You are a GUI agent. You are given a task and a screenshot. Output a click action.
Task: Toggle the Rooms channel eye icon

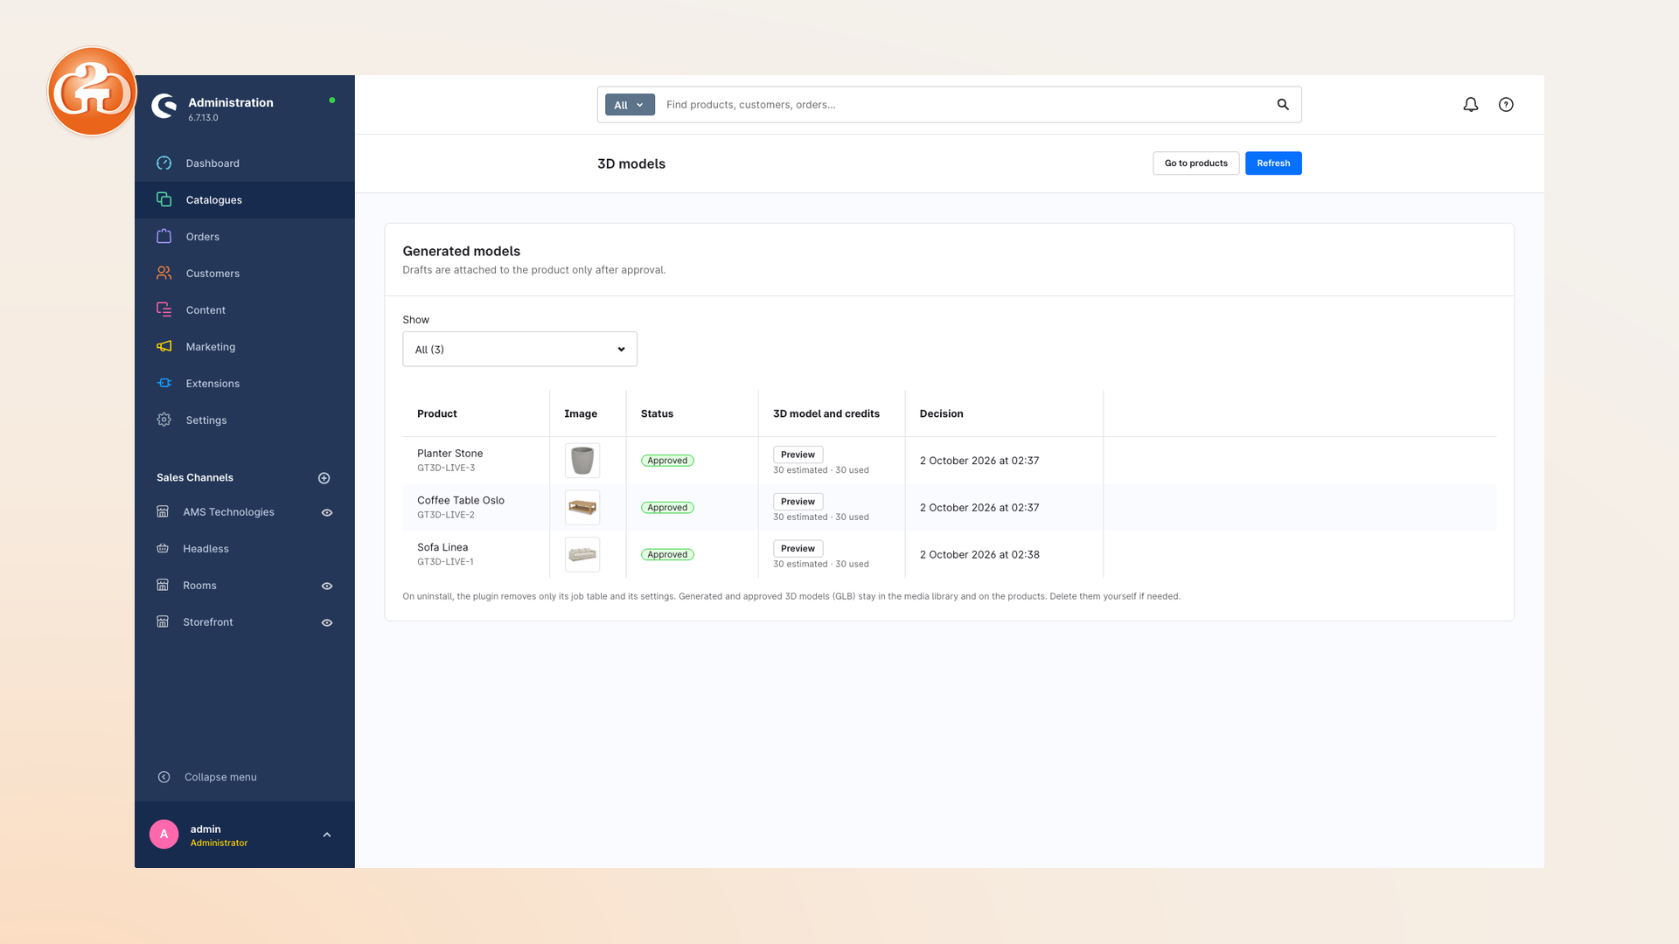click(327, 587)
